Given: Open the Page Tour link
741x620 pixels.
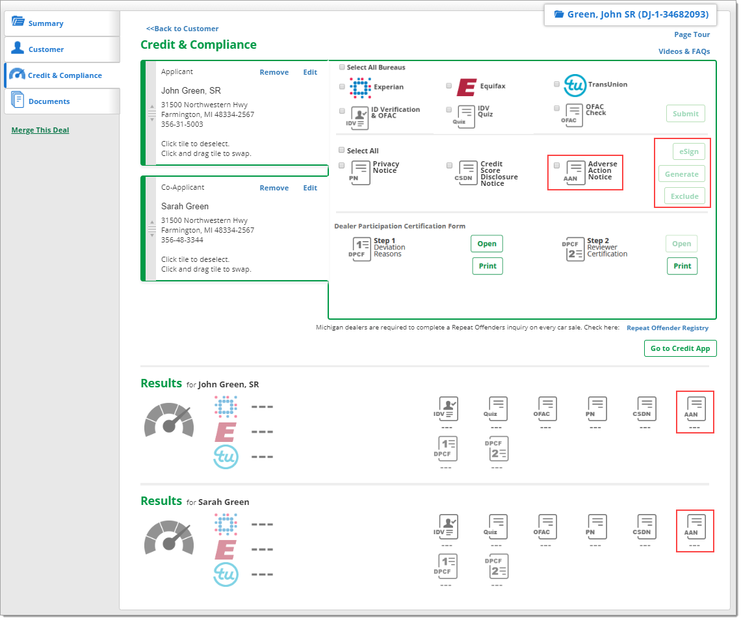Looking at the screenshot, I should 692,34.
